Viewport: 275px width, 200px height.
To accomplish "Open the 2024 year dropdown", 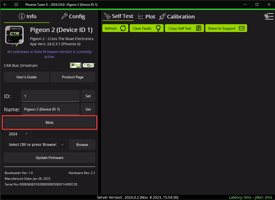I will [19, 134].
